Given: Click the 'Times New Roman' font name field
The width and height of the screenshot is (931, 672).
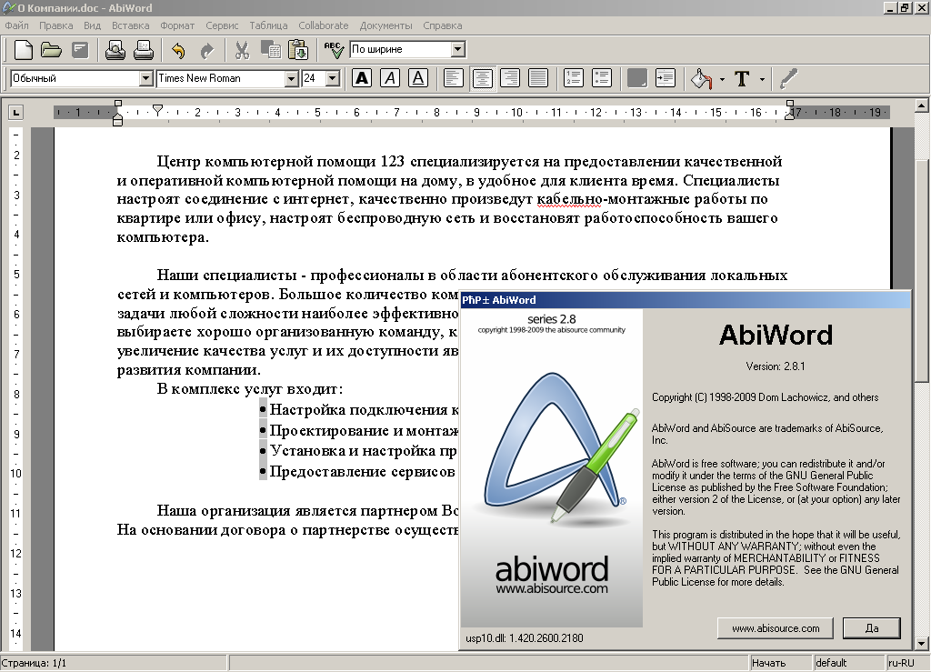Looking at the screenshot, I should (x=220, y=78).
